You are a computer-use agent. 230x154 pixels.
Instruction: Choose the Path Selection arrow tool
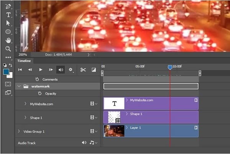click(8, 23)
